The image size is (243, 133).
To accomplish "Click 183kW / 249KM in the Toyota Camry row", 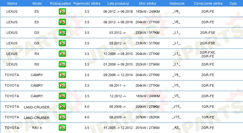I will coord(148,96).
